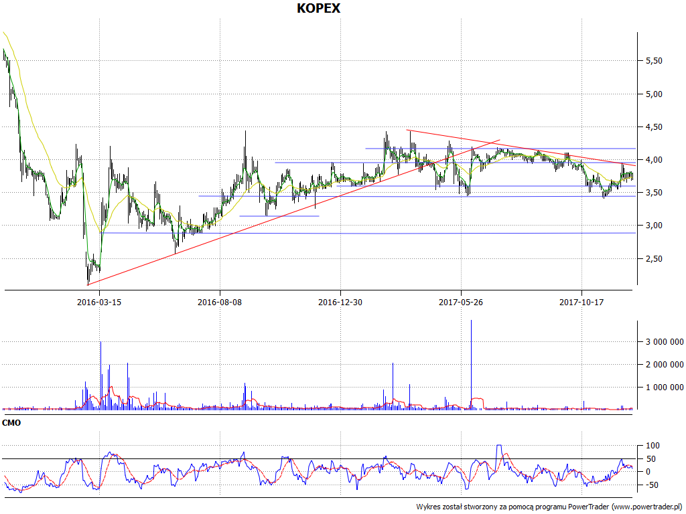This screenshot has width=686, height=514.
Task: Select the date label "2017-05-26"
Action: click(461, 302)
